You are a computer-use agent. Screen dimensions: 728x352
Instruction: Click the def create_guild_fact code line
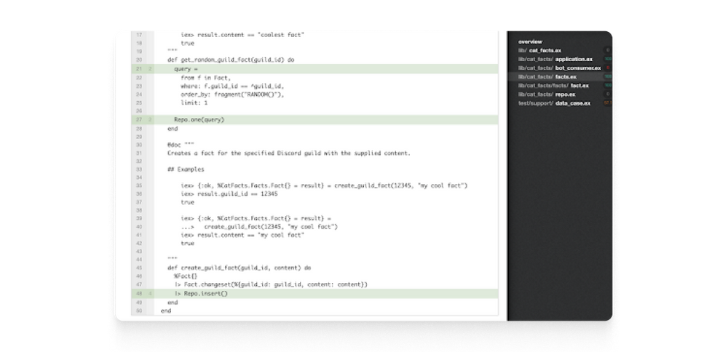click(239, 268)
